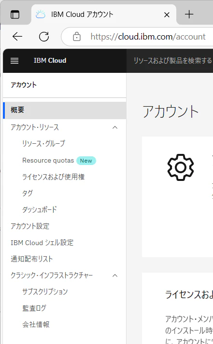
Task: Reload the page with the refresh icon
Action: click(44, 36)
